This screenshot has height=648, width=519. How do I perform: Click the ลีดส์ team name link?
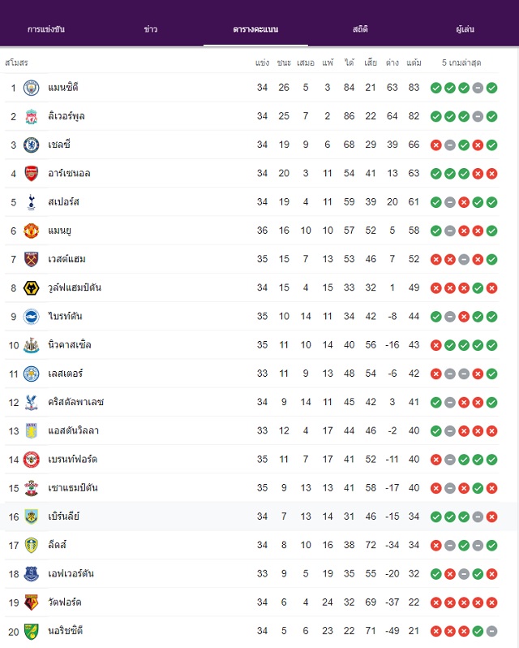(x=57, y=545)
